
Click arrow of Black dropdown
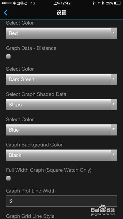[x=114, y=154]
